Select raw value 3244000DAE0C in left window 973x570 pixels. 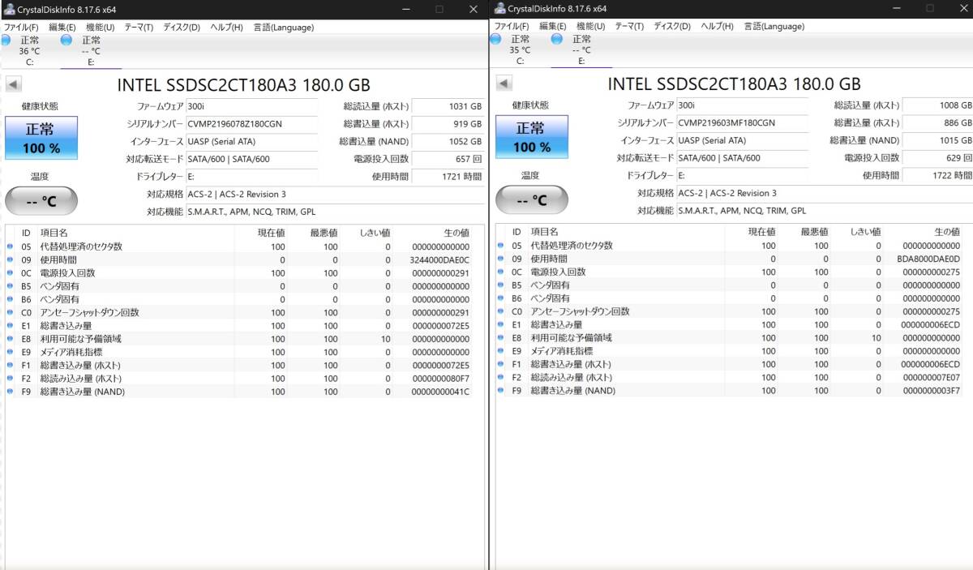click(x=439, y=259)
